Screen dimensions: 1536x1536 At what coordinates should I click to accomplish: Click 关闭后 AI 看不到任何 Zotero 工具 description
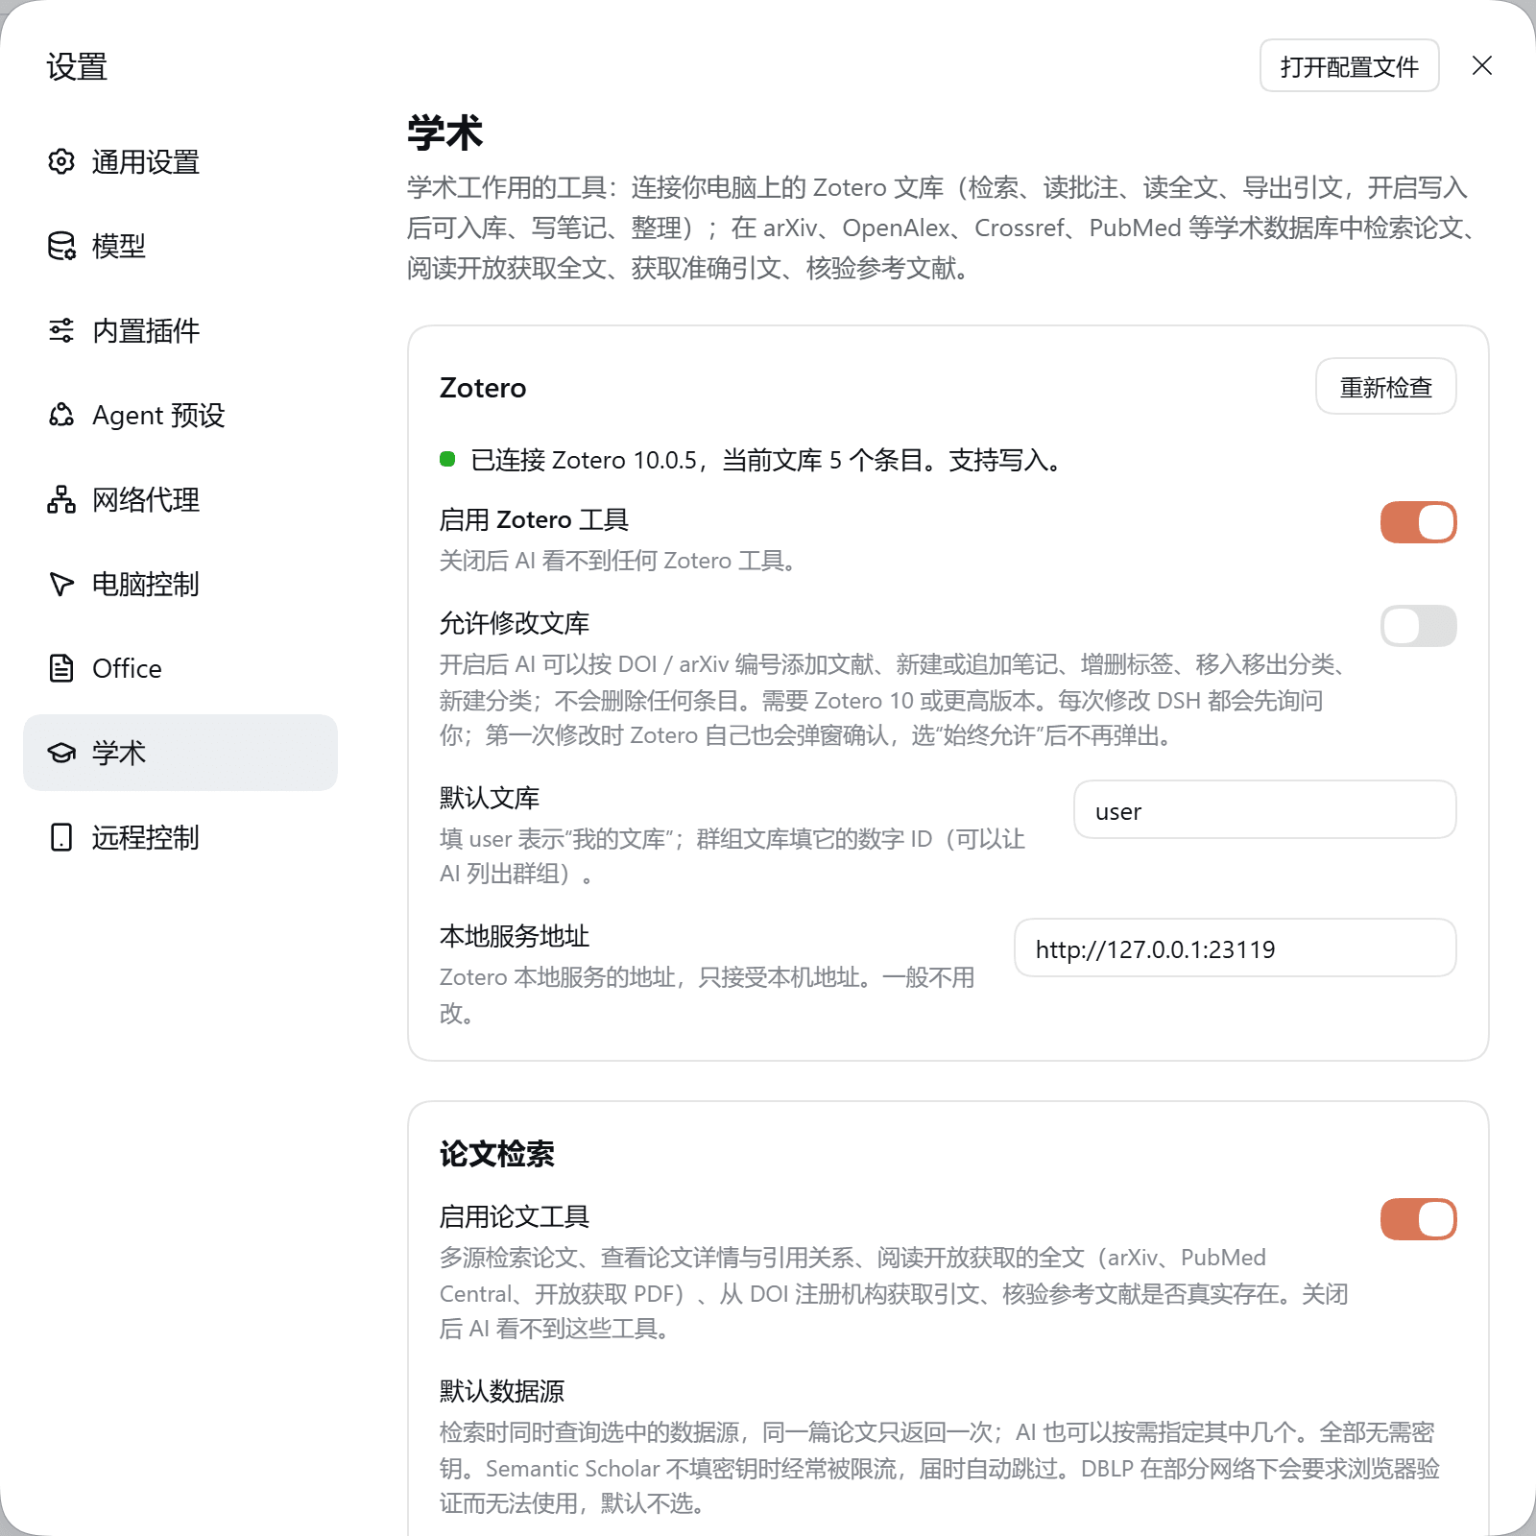pyautogui.click(x=619, y=561)
